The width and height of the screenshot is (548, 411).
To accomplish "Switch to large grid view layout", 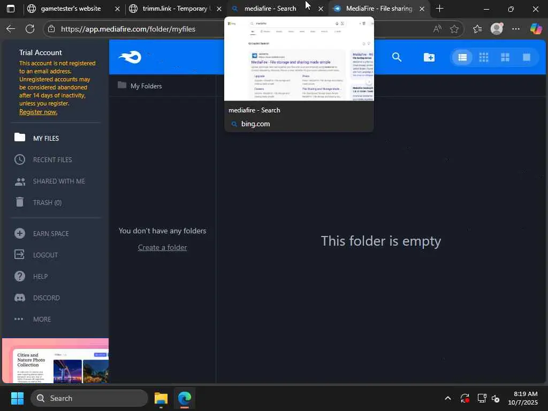I will [x=505, y=57].
